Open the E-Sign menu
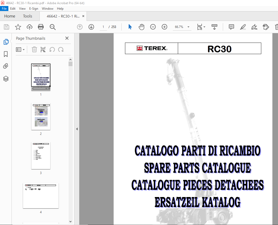 coord(34,9)
